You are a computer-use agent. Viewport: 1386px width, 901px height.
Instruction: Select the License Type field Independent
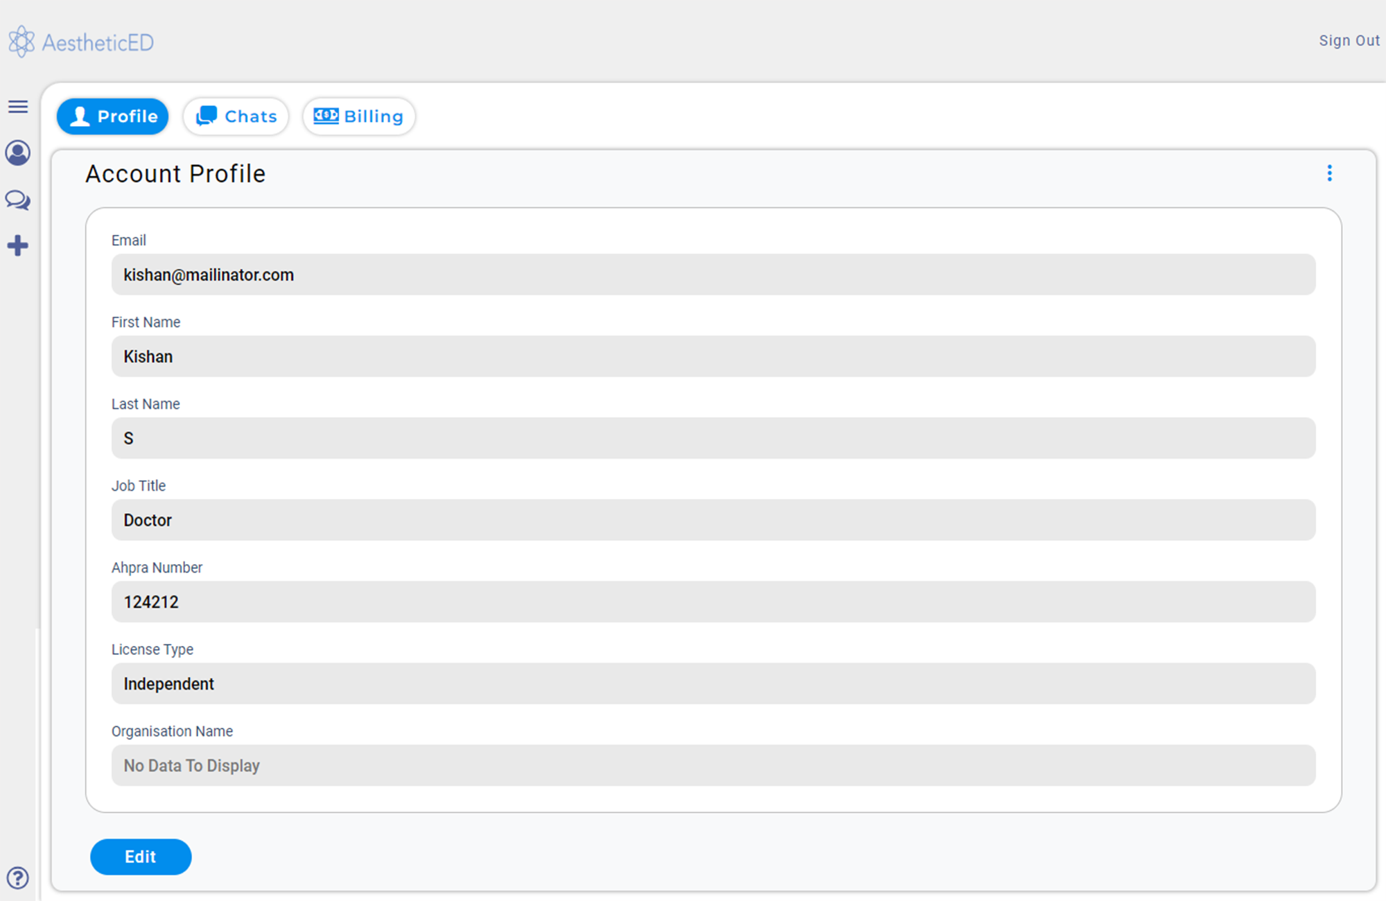pos(714,683)
